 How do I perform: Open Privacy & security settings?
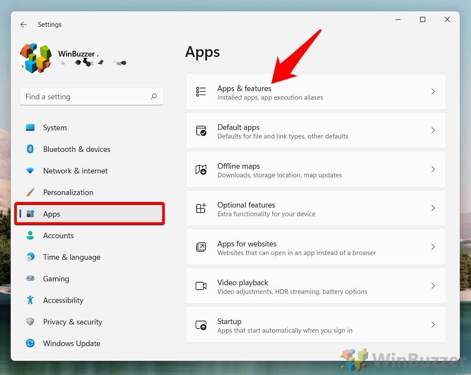coord(72,322)
